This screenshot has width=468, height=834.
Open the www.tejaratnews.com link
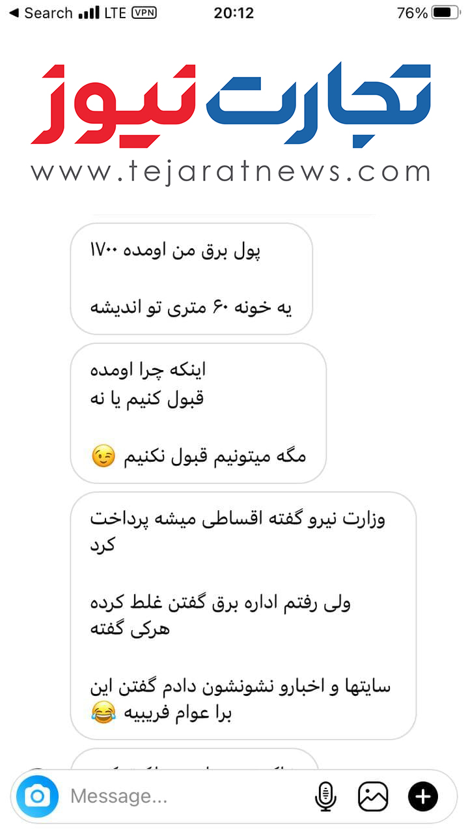[x=231, y=172]
